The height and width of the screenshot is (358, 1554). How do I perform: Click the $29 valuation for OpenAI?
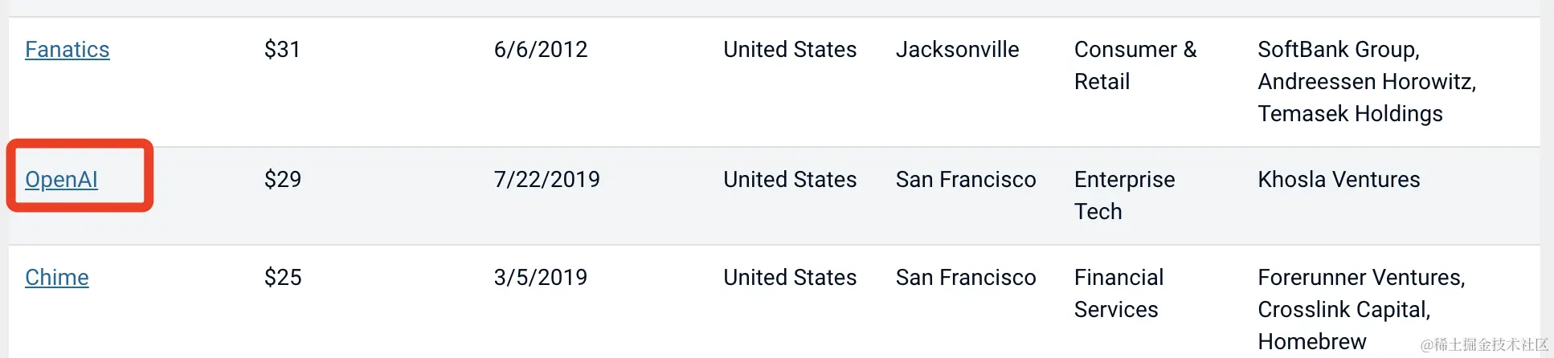[x=283, y=180]
